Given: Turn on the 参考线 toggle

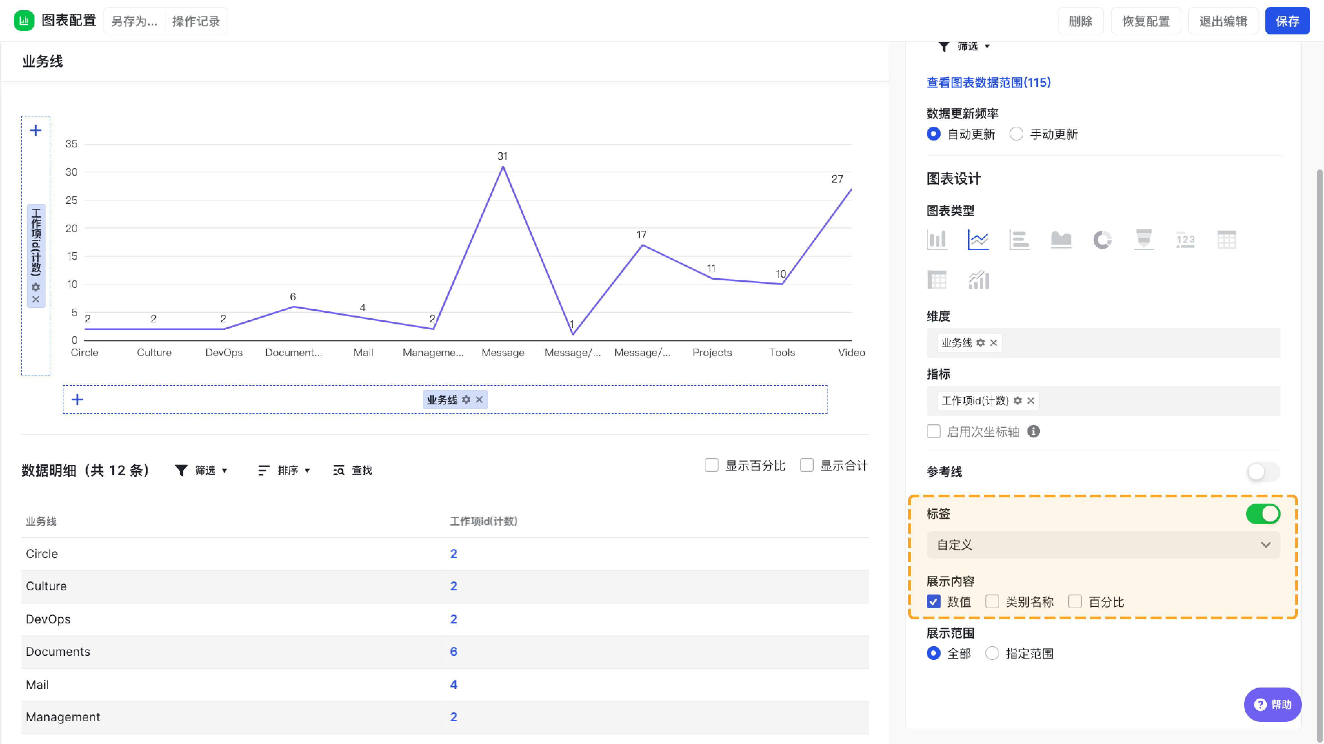Looking at the screenshot, I should pyautogui.click(x=1263, y=471).
